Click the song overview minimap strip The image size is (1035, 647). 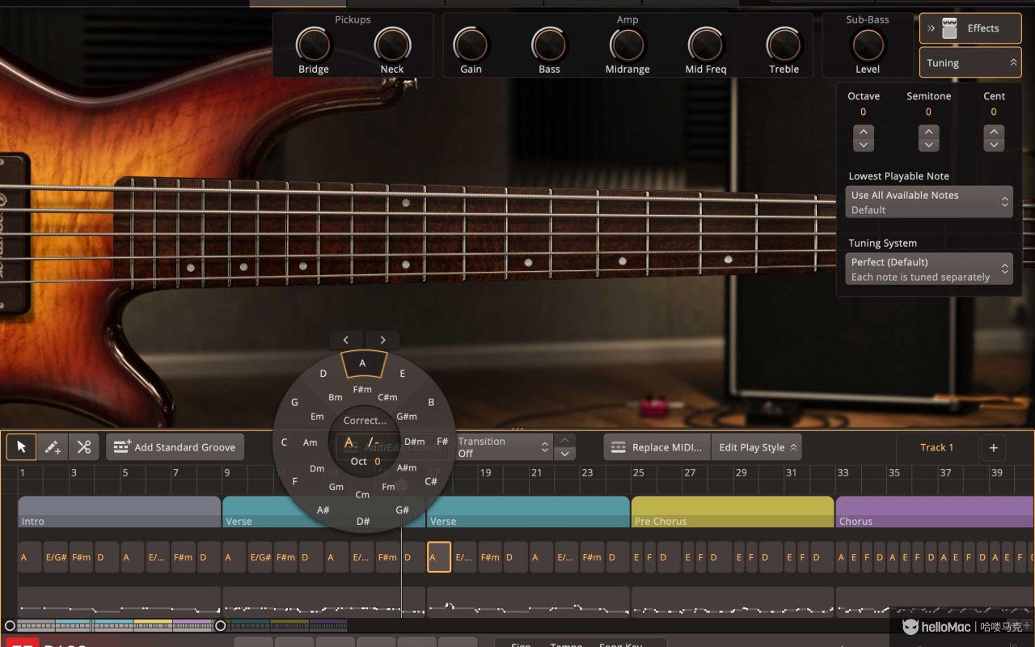pos(182,625)
